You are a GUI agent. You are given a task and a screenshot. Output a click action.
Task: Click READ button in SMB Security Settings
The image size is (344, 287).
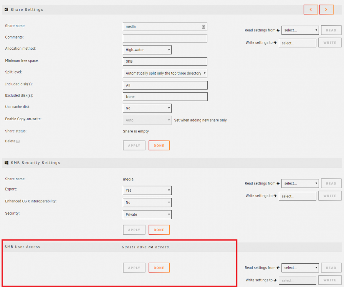point(331,183)
